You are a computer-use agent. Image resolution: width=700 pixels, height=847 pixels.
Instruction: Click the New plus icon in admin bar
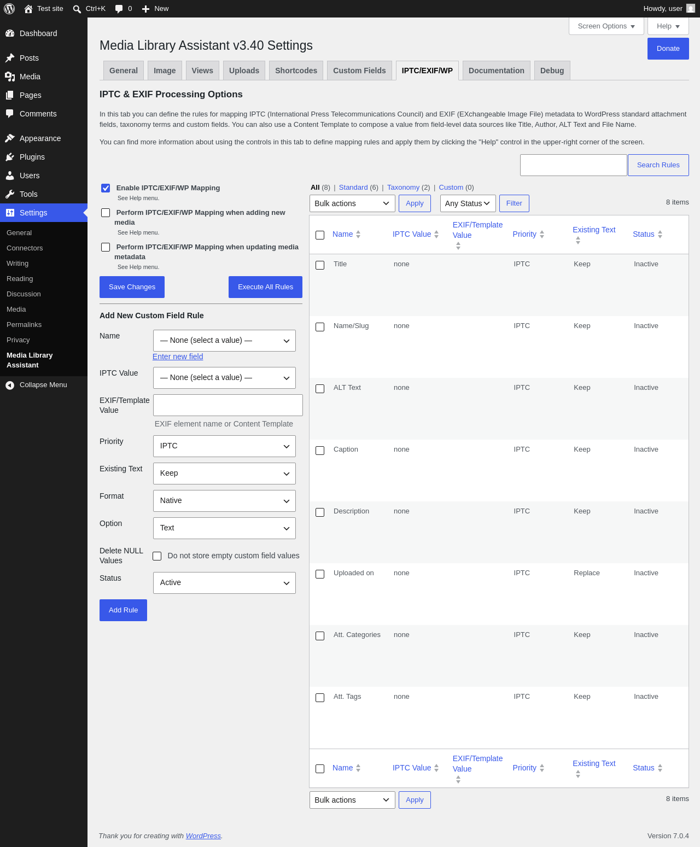[x=145, y=9]
